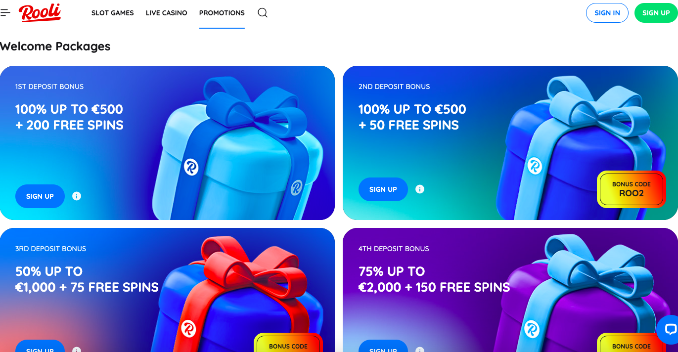This screenshot has height=352, width=678.
Task: Click the Sign In button
Action: 607,13
